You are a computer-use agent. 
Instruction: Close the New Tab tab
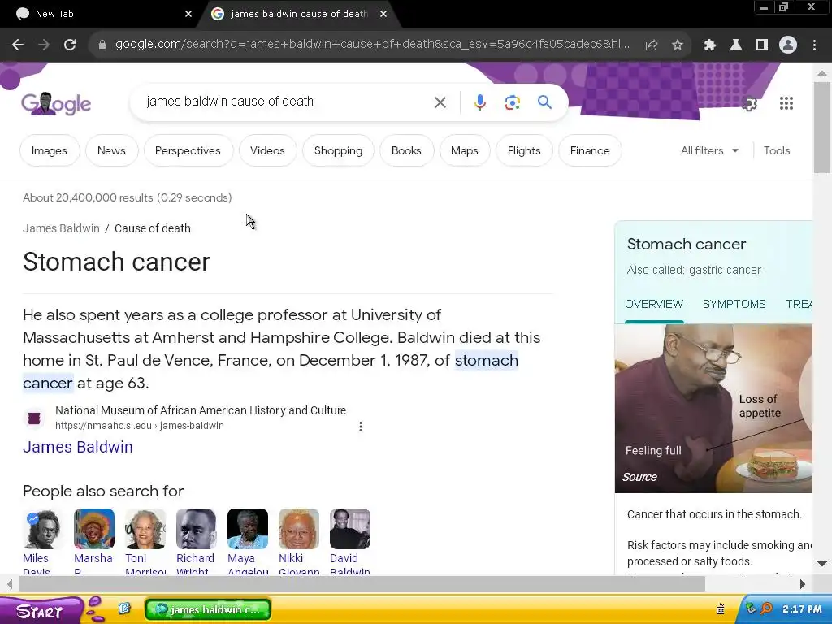188,14
